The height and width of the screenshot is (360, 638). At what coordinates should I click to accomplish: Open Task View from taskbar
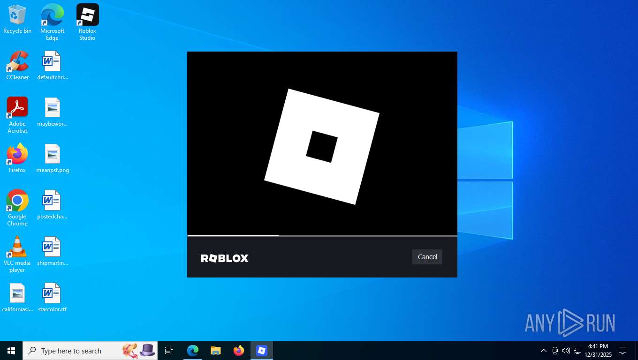tap(169, 351)
